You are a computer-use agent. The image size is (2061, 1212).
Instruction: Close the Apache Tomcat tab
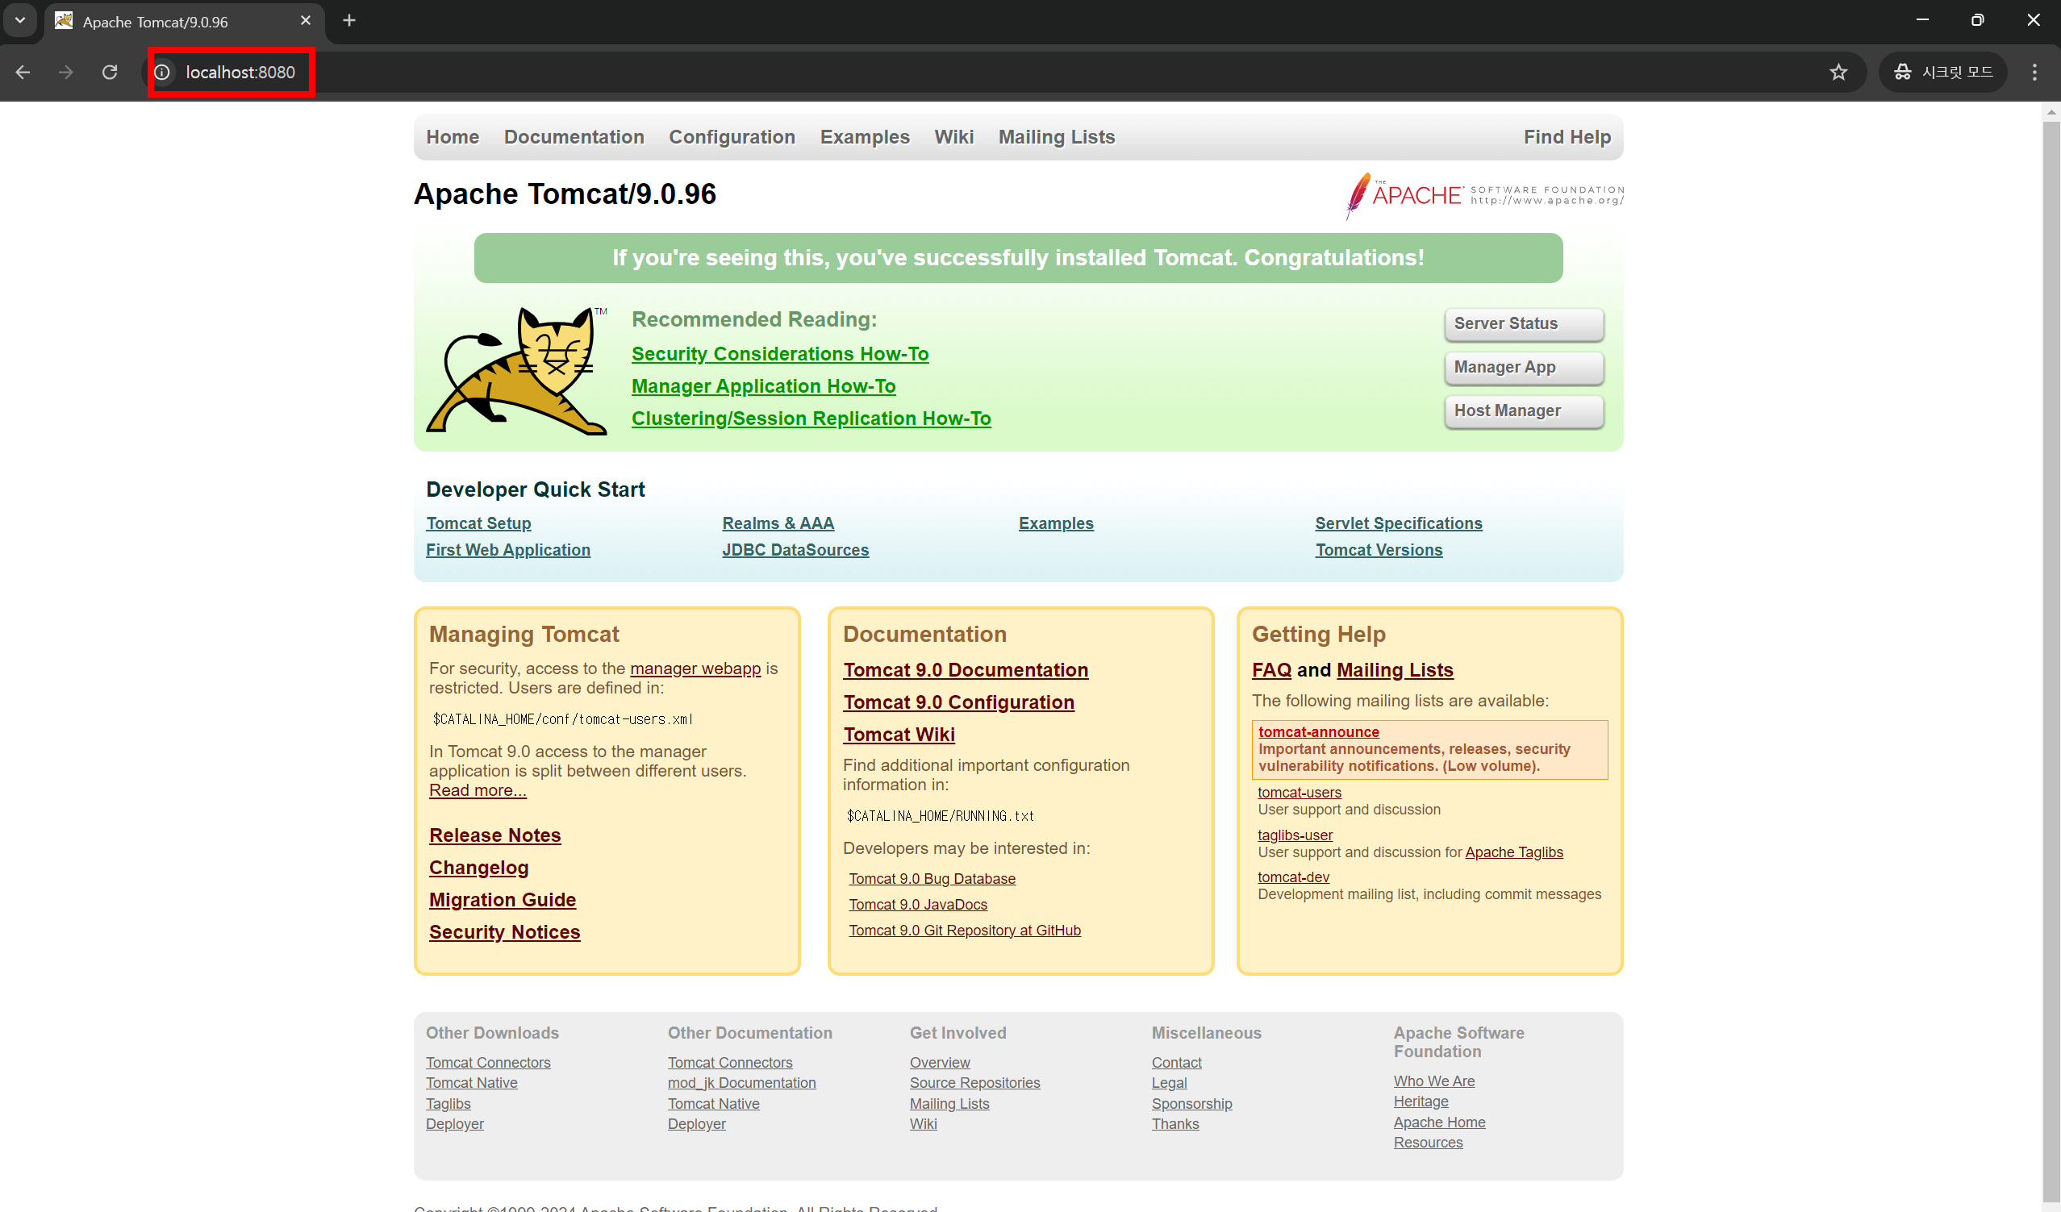click(306, 20)
